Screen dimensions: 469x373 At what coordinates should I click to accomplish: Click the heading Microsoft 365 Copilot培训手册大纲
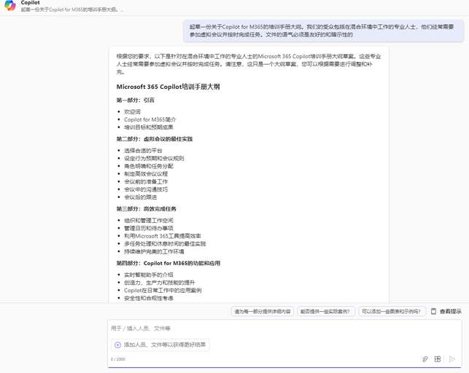(x=168, y=87)
